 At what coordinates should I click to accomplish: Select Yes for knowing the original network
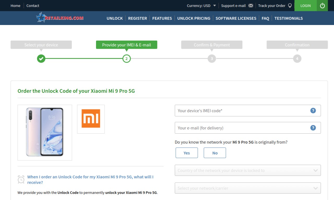187,153
